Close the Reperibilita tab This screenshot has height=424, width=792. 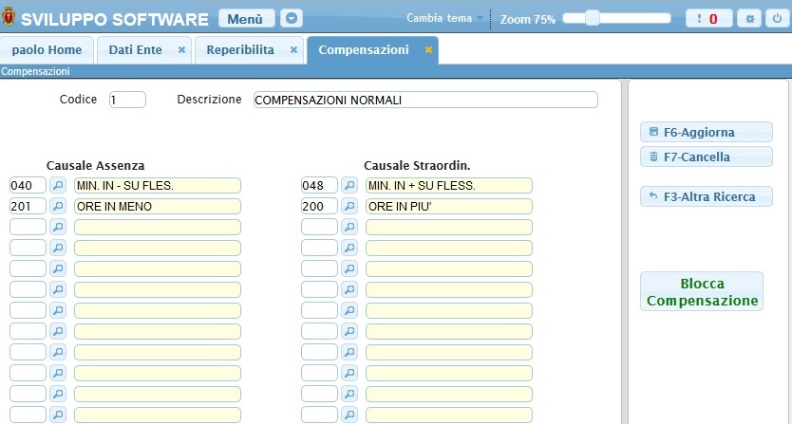coord(293,50)
